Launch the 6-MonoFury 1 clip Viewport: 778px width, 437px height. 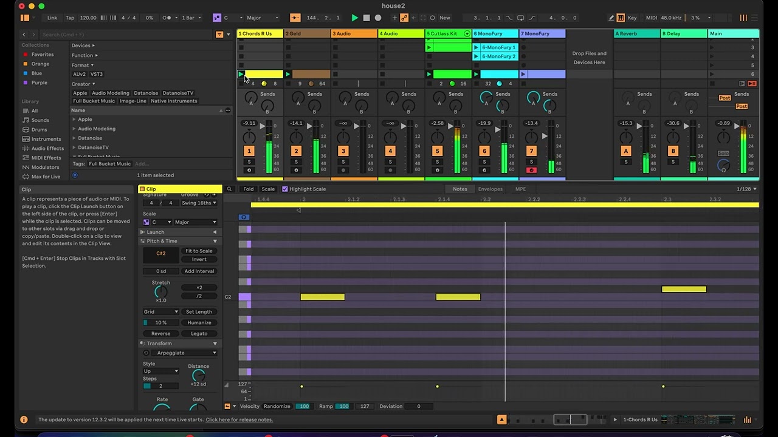477,47
